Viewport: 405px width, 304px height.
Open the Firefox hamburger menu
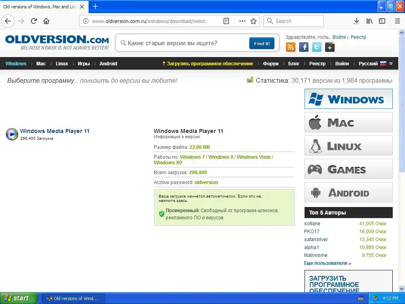coord(397,21)
